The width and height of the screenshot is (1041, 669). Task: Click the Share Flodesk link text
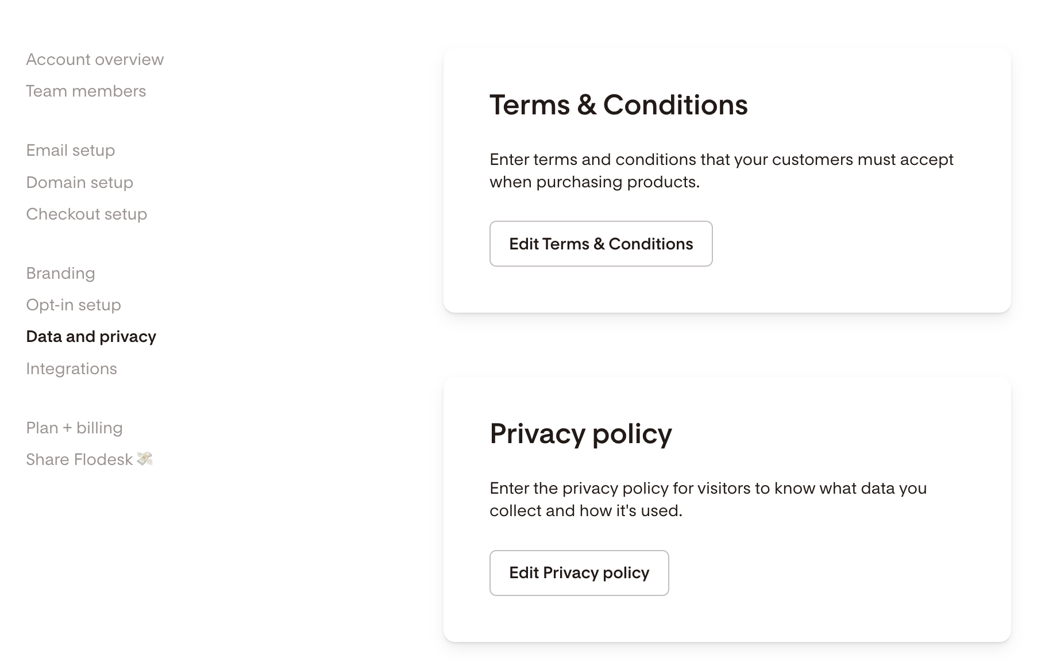coord(79,460)
